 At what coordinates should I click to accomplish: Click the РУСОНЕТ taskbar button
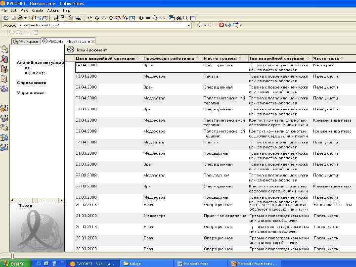92,264
